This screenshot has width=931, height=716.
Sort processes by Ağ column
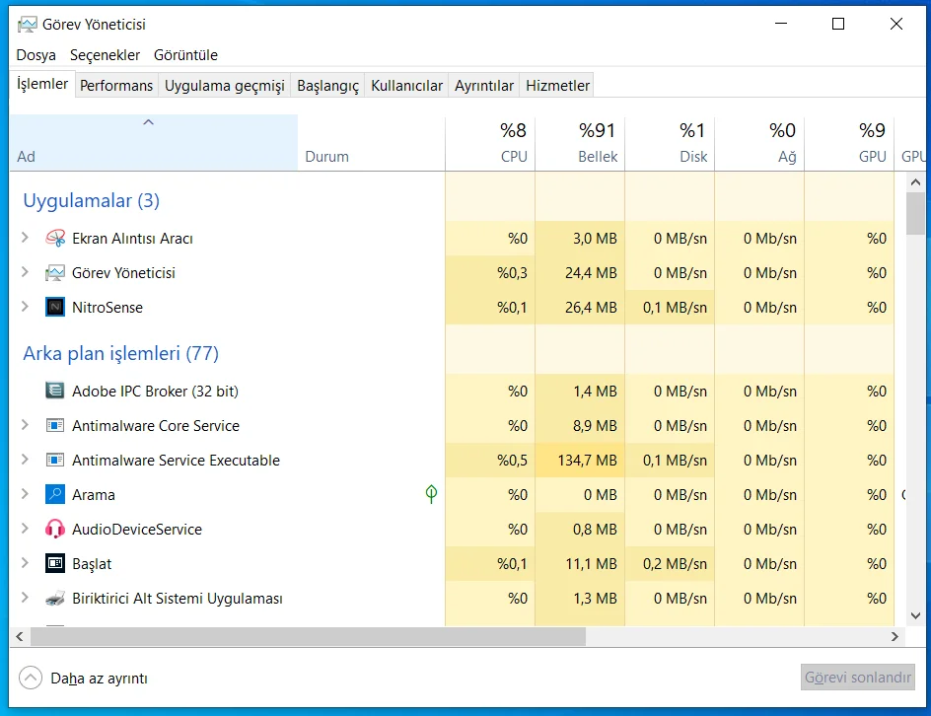pos(759,142)
